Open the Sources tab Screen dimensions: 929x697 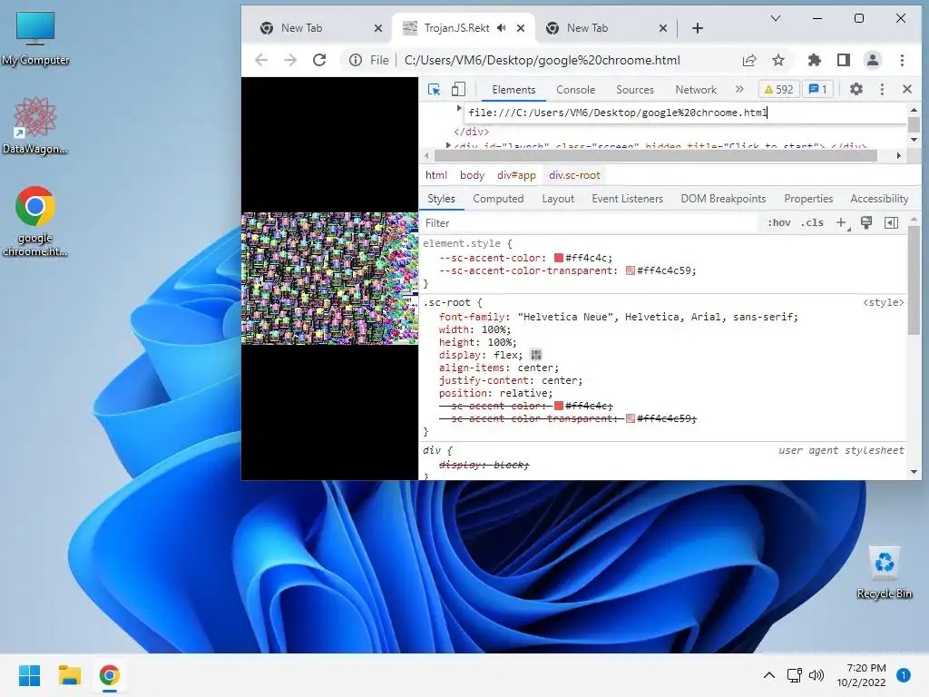coord(634,90)
